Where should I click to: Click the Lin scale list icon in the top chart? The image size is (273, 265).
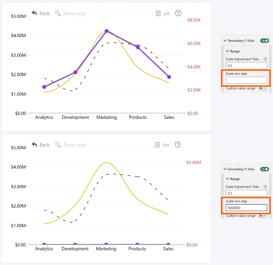[x=158, y=13]
